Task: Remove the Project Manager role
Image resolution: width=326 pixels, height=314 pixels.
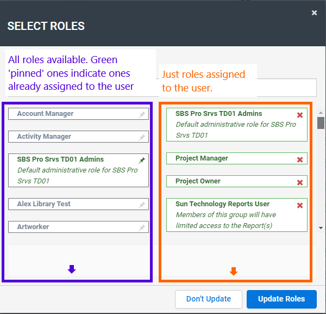Action: click(x=300, y=159)
